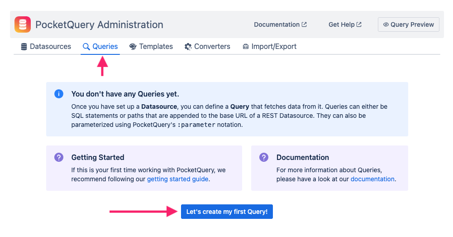Click the Documentation card question mark icon

(x=263, y=157)
